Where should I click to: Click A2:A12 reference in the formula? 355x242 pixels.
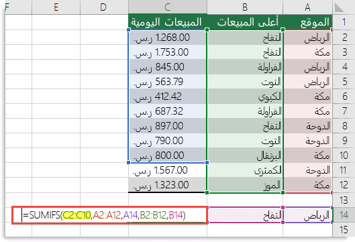click(x=107, y=215)
